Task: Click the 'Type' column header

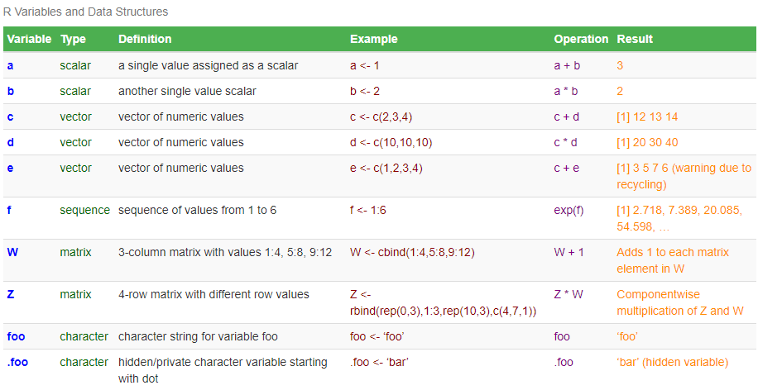Action: [x=73, y=39]
